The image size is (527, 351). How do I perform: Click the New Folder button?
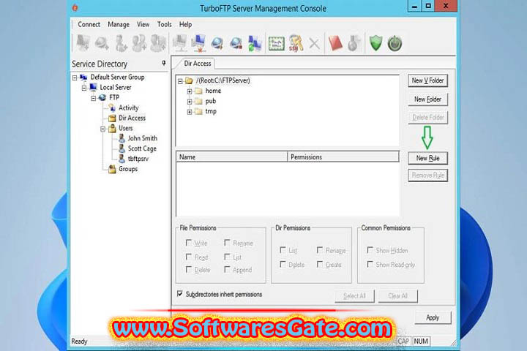428,99
